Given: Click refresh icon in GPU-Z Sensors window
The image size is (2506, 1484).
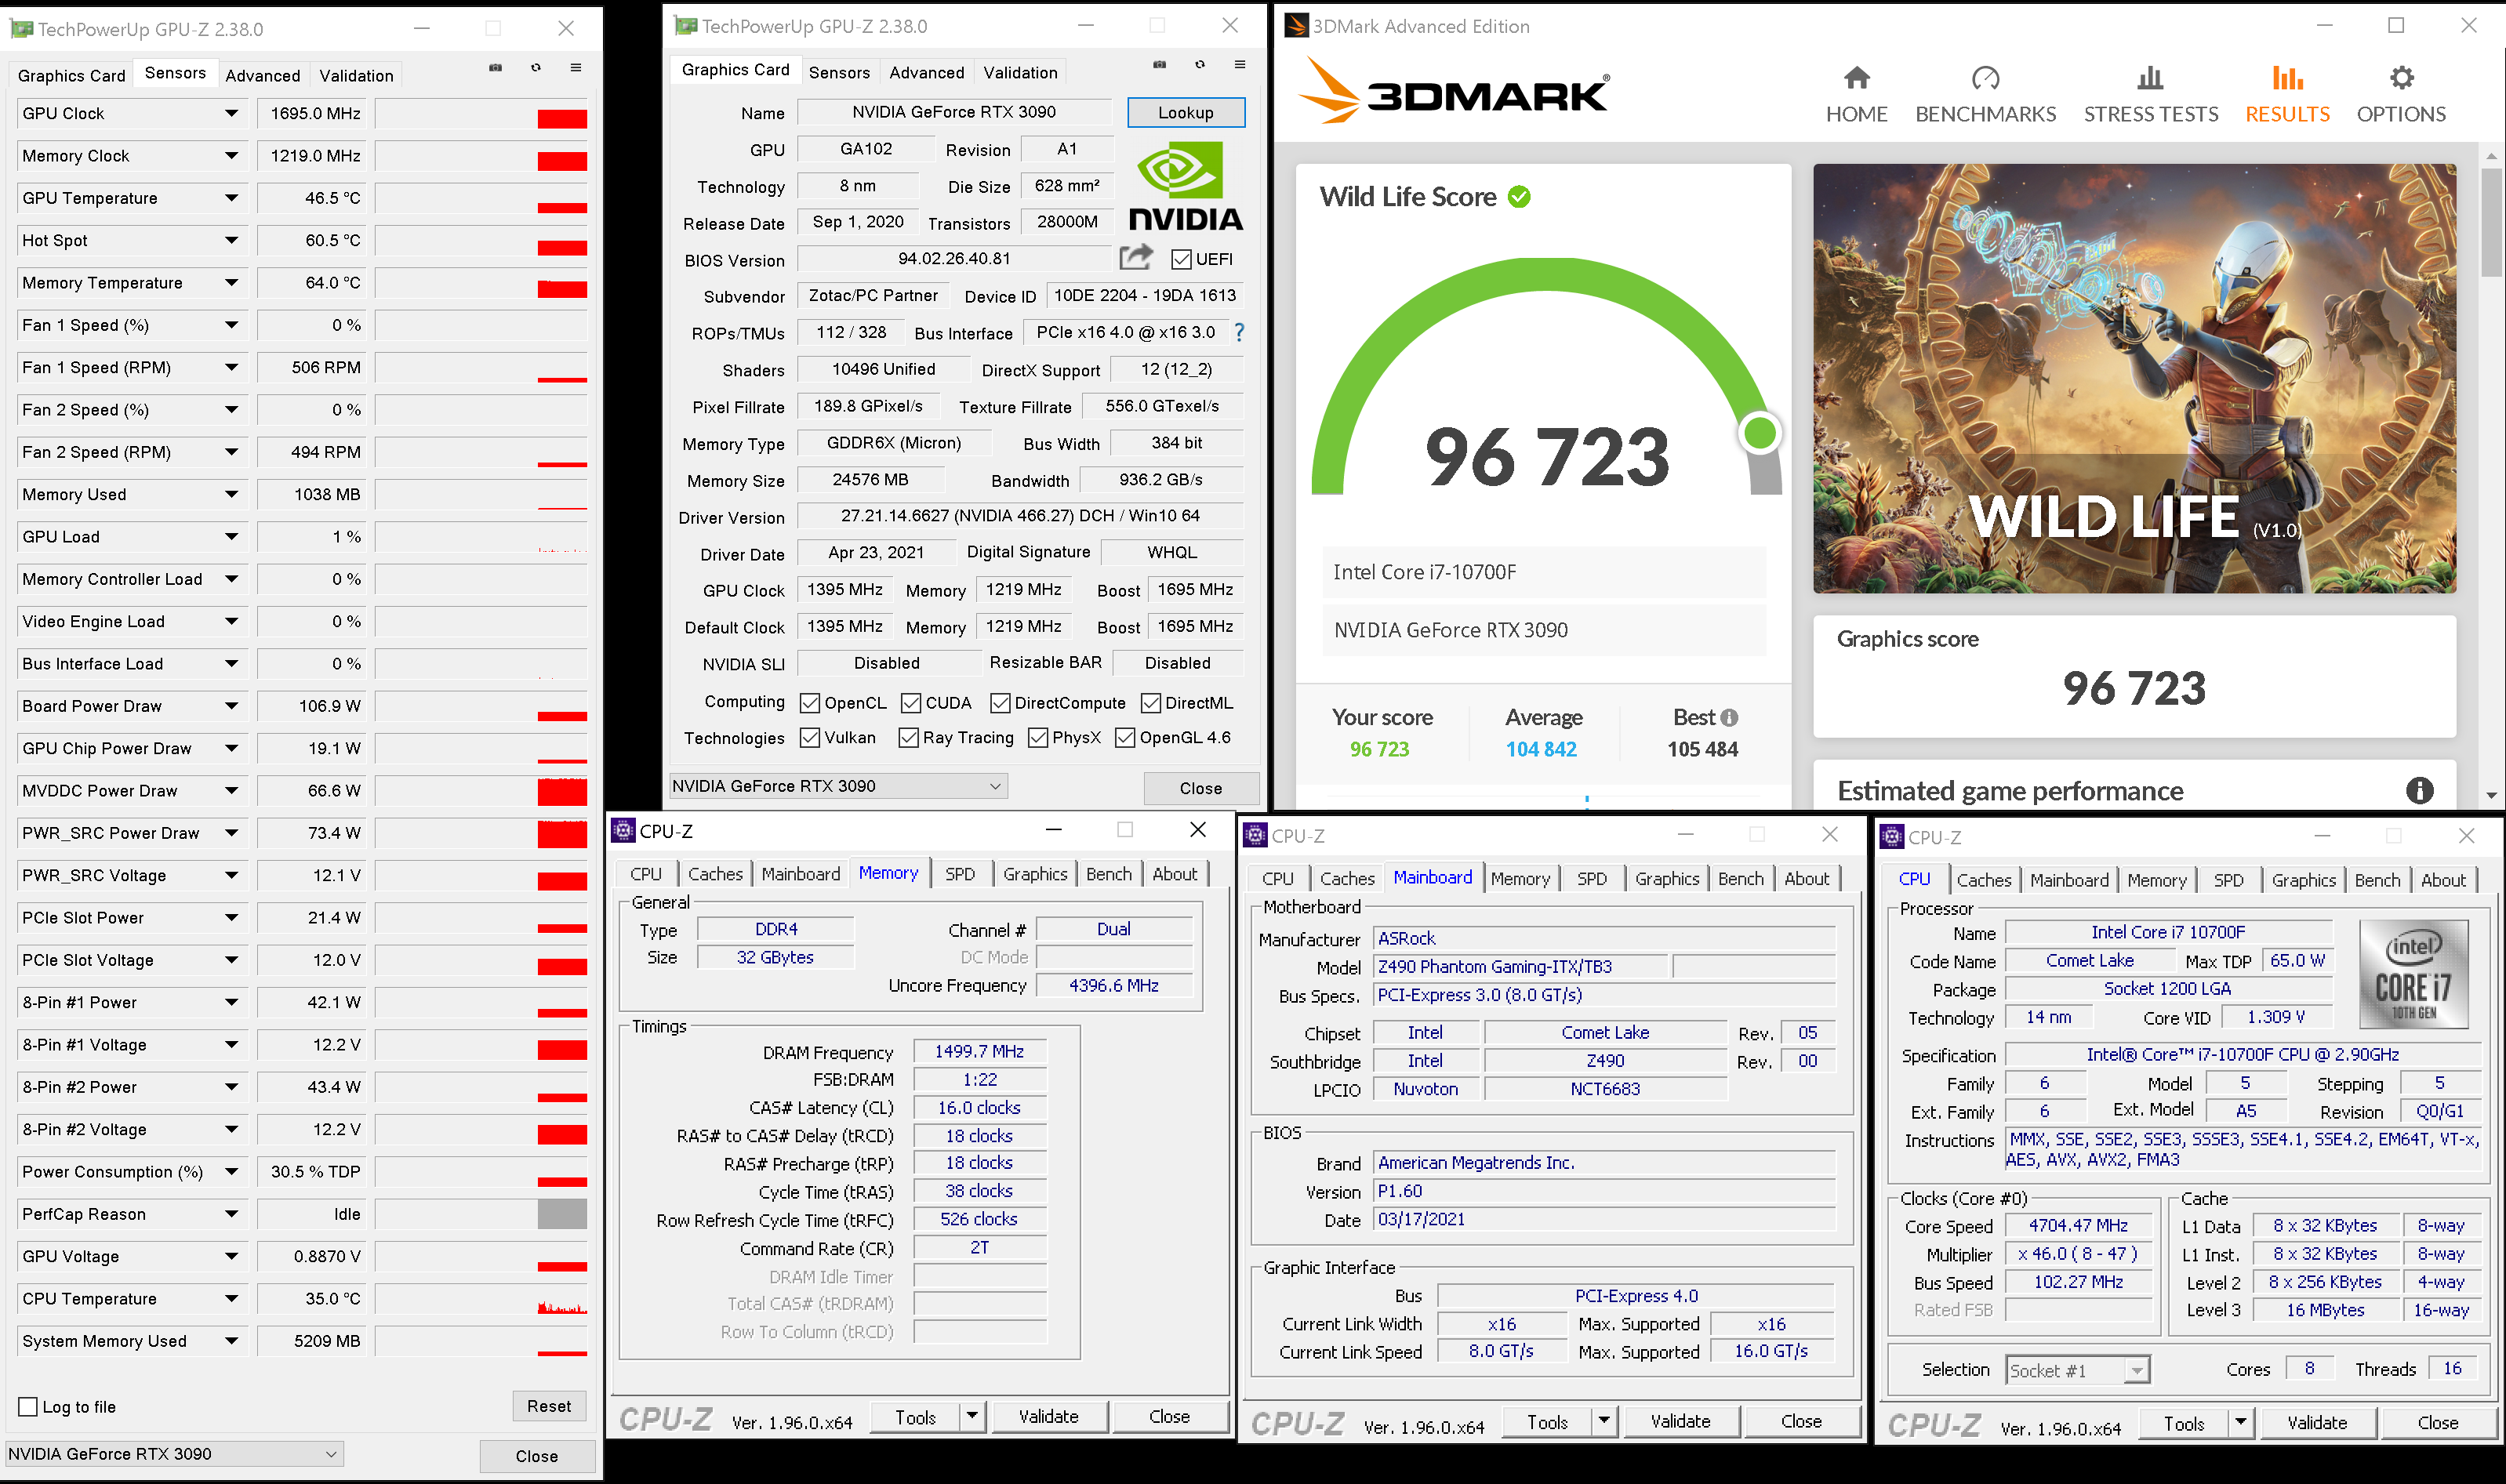Looking at the screenshot, I should pyautogui.click(x=536, y=68).
